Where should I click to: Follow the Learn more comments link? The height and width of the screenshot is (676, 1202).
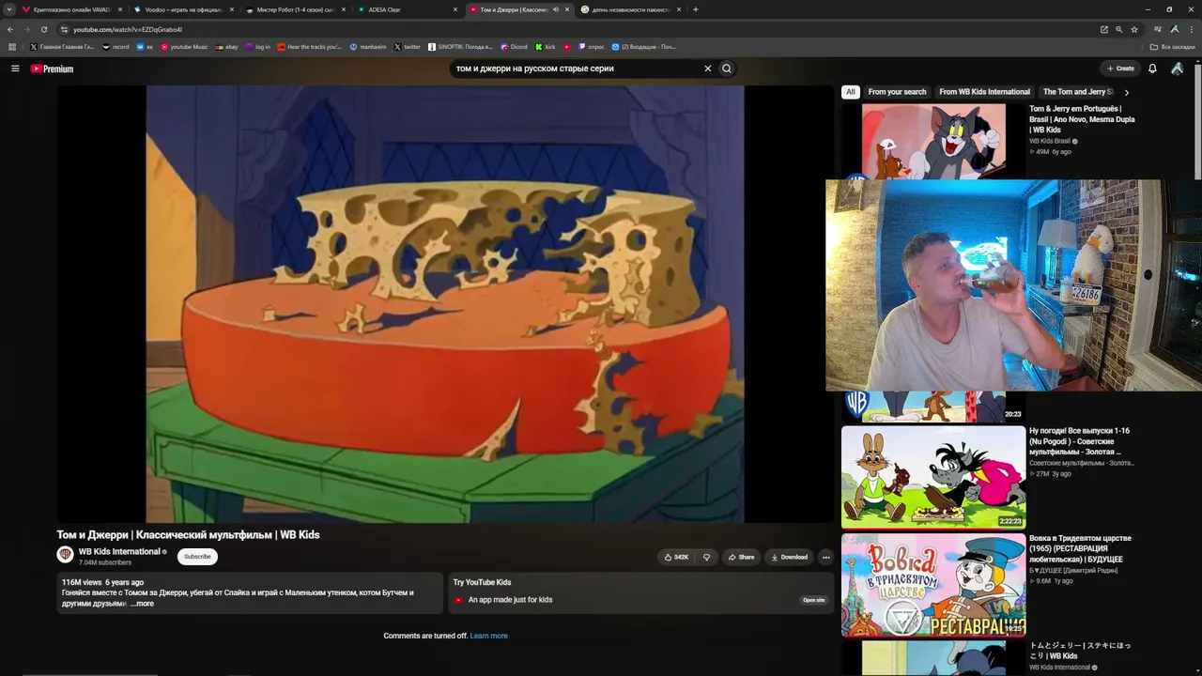(x=488, y=636)
